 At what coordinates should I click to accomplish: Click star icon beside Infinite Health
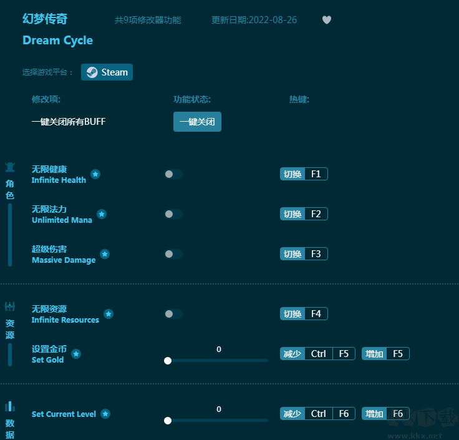point(95,174)
